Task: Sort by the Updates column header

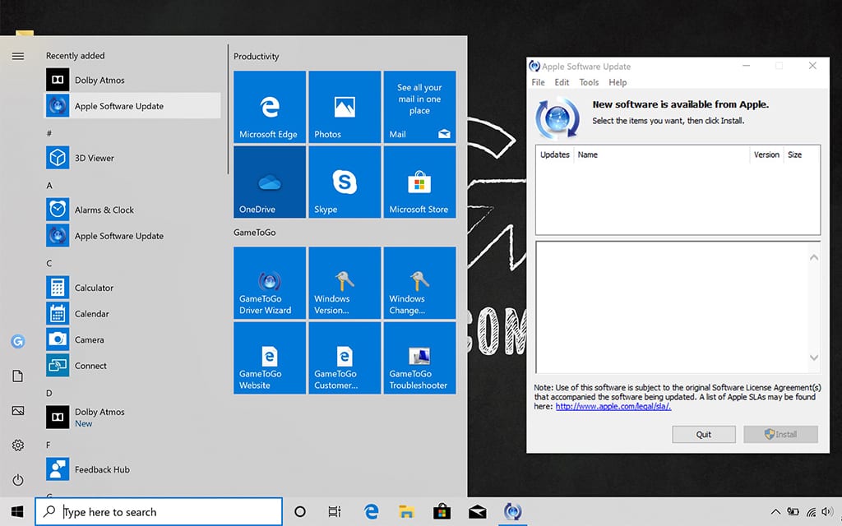Action: (x=555, y=155)
